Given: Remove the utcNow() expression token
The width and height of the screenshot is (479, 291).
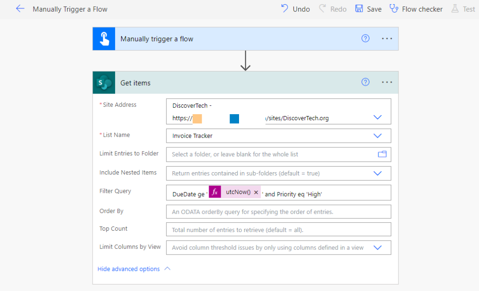Looking at the screenshot, I should pos(256,192).
